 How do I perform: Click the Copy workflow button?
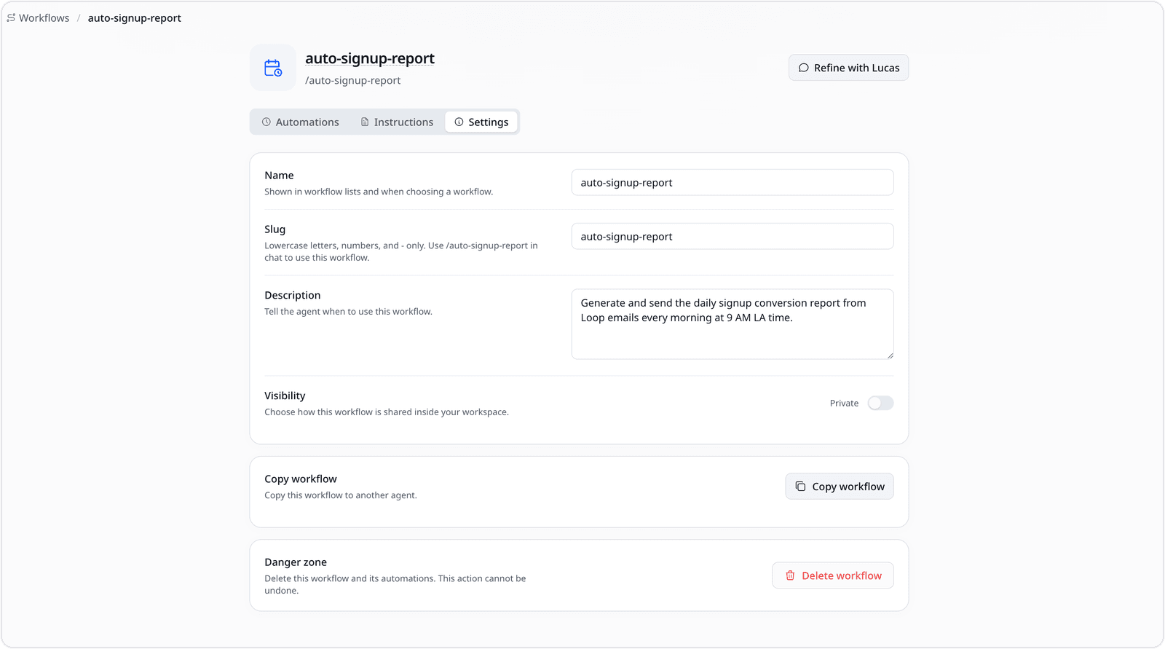(840, 487)
